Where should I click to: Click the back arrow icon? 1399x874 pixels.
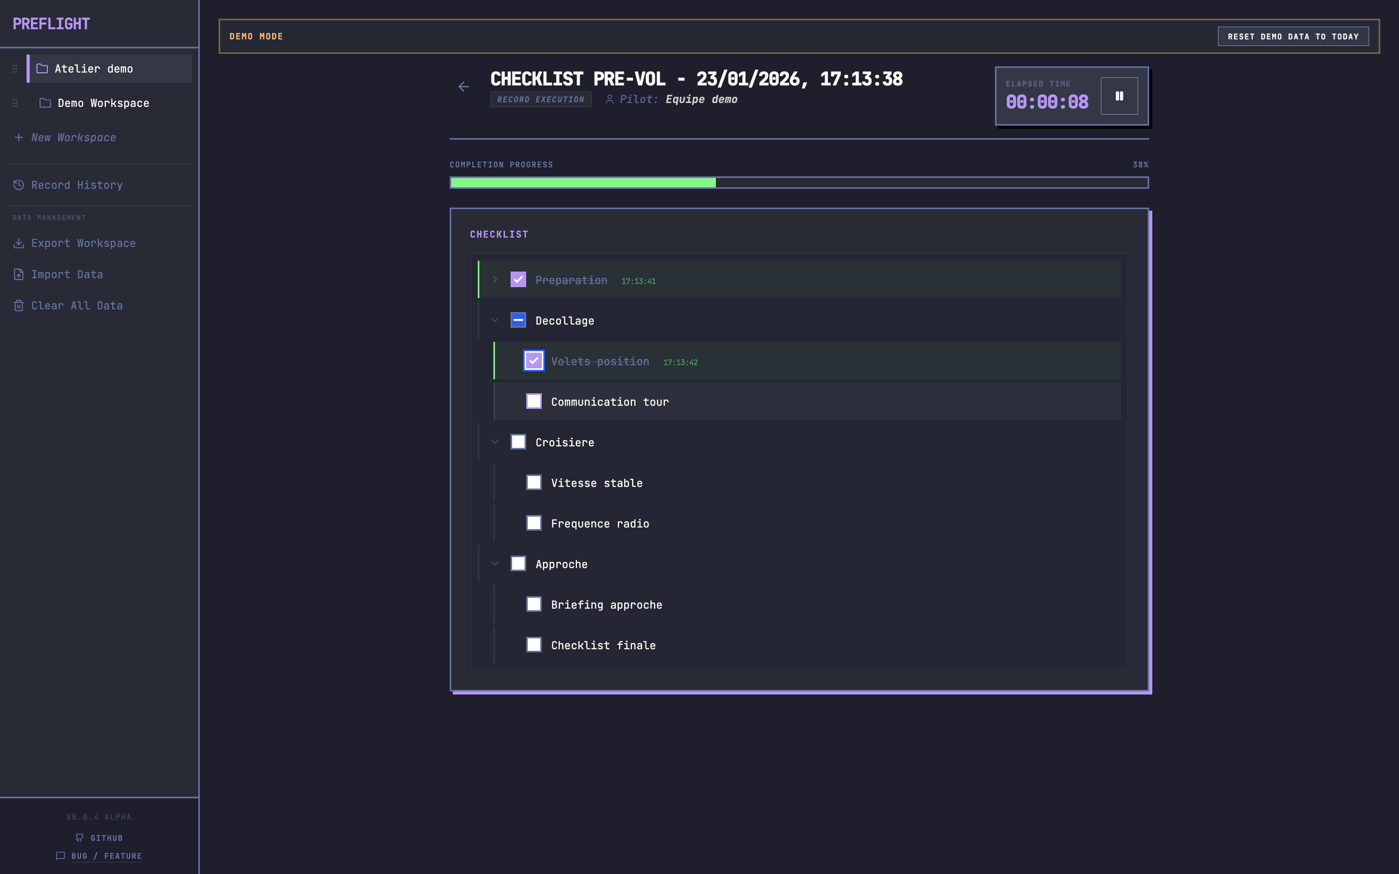tap(463, 87)
